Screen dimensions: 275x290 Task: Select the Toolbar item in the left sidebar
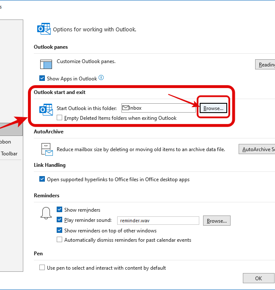pyautogui.click(x=9, y=154)
